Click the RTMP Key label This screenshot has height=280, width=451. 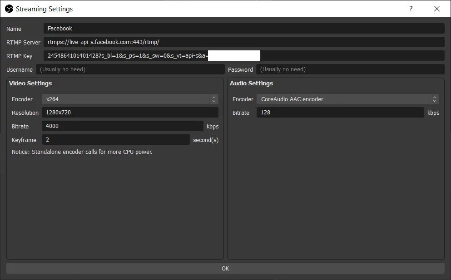19,56
